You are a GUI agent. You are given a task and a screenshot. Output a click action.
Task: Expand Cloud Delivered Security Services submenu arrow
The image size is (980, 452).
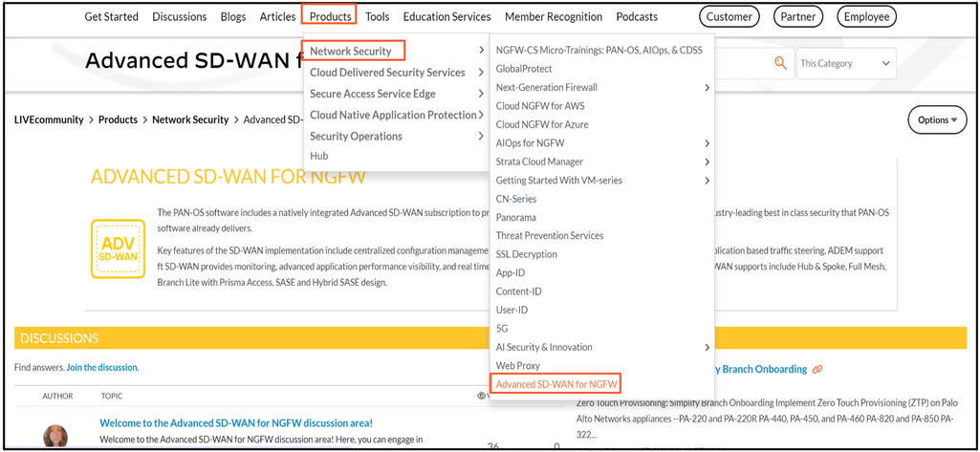pyautogui.click(x=481, y=73)
